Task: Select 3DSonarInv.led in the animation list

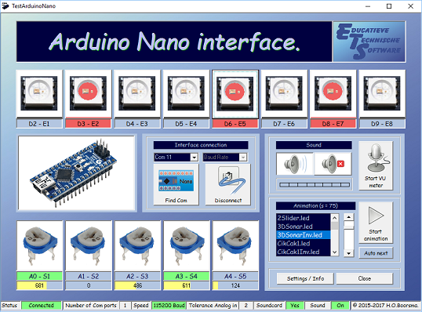Action: [x=304, y=235]
